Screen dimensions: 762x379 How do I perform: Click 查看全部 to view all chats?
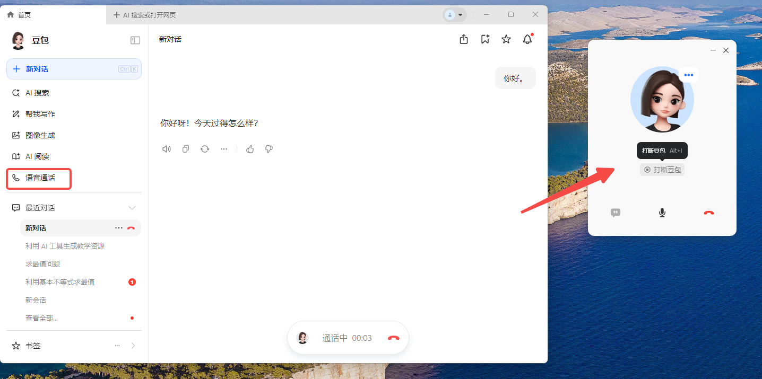point(41,318)
